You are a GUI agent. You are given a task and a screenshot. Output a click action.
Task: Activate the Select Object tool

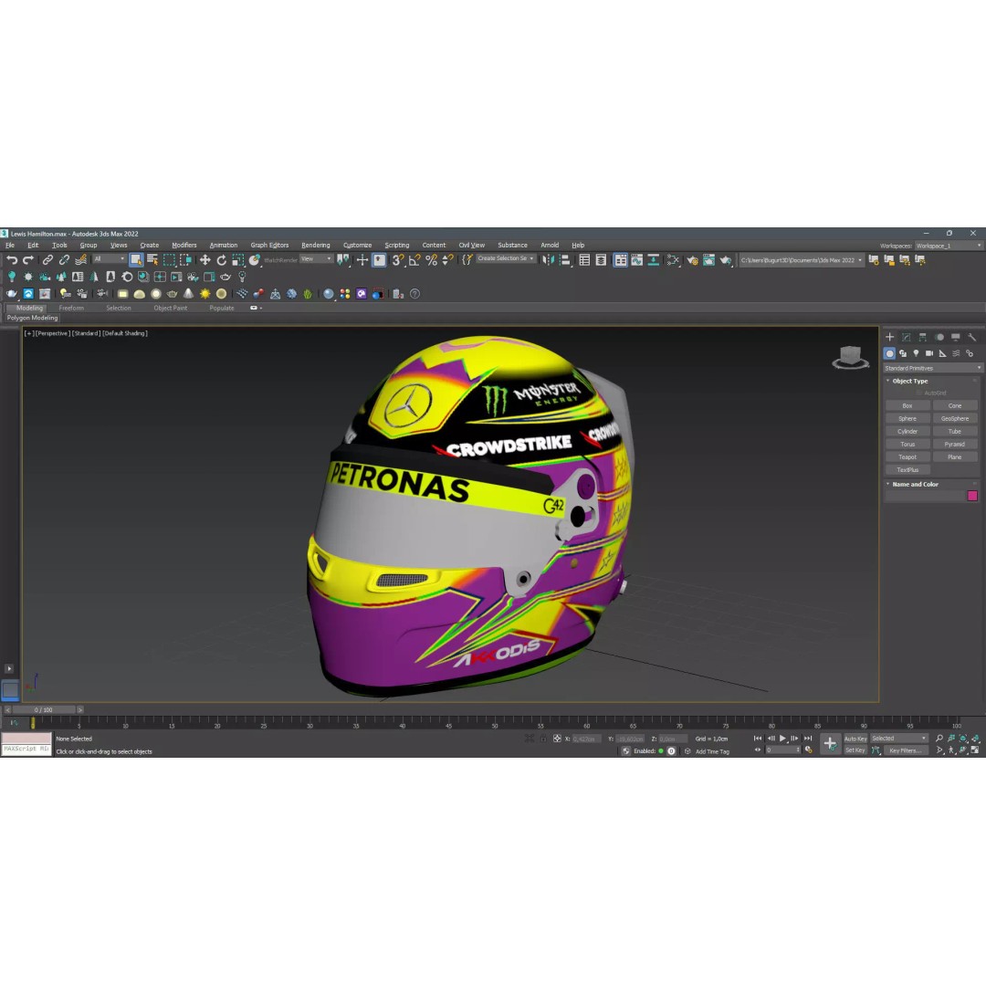pos(136,259)
